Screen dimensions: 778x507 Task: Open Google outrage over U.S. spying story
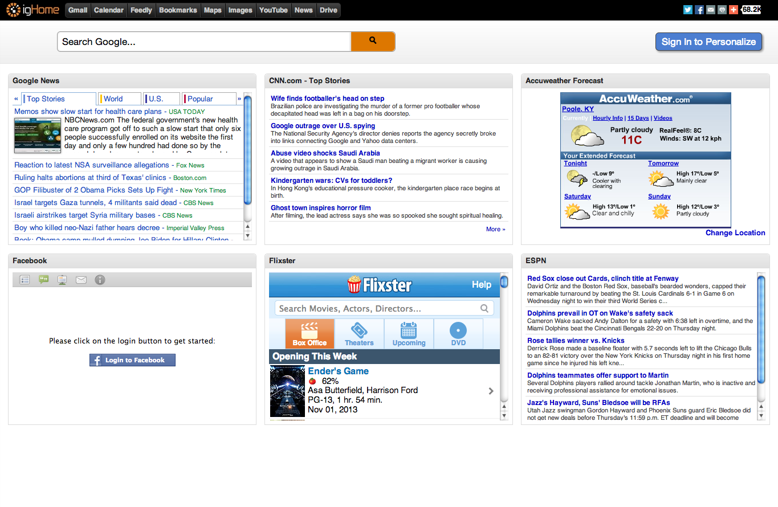(x=323, y=126)
